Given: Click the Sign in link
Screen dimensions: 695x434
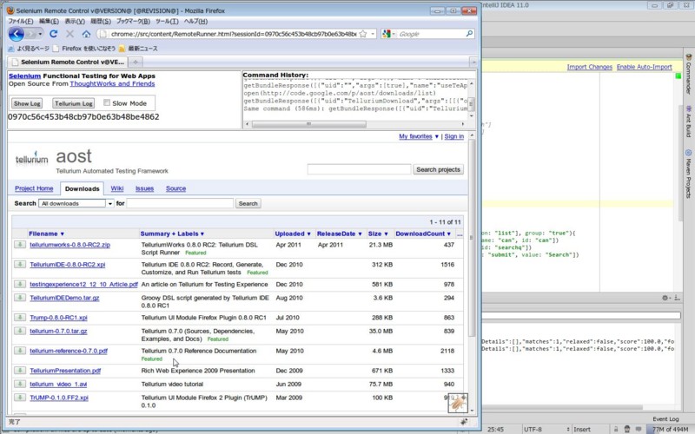Looking at the screenshot, I should pyautogui.click(x=454, y=136).
